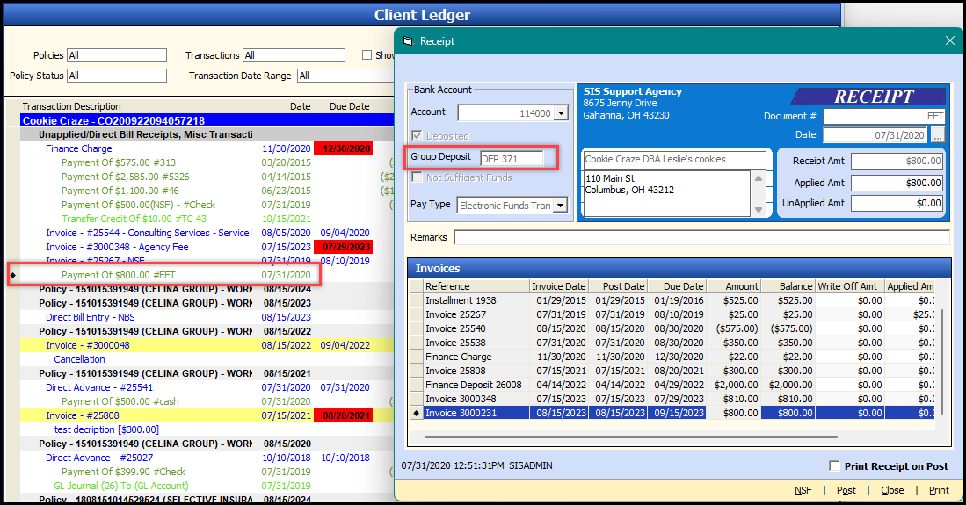Screen dimensions: 966x505
Task: Click the Document # field
Action: (x=883, y=116)
